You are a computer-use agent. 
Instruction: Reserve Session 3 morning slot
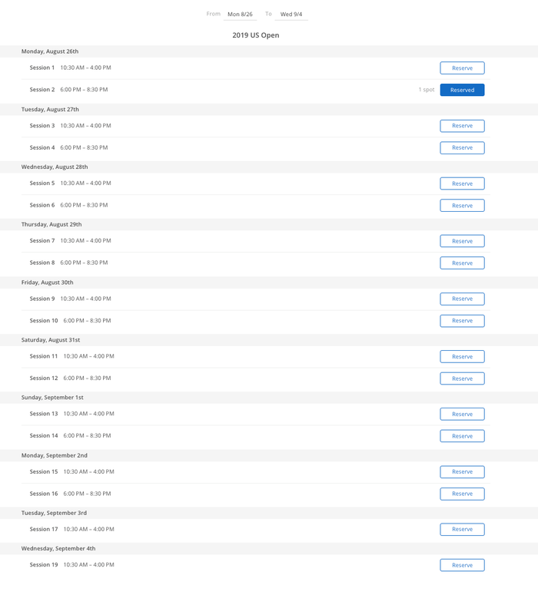[462, 126]
